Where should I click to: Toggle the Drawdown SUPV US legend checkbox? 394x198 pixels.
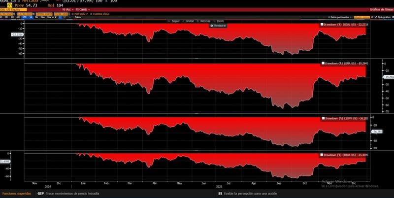[x=322, y=119]
